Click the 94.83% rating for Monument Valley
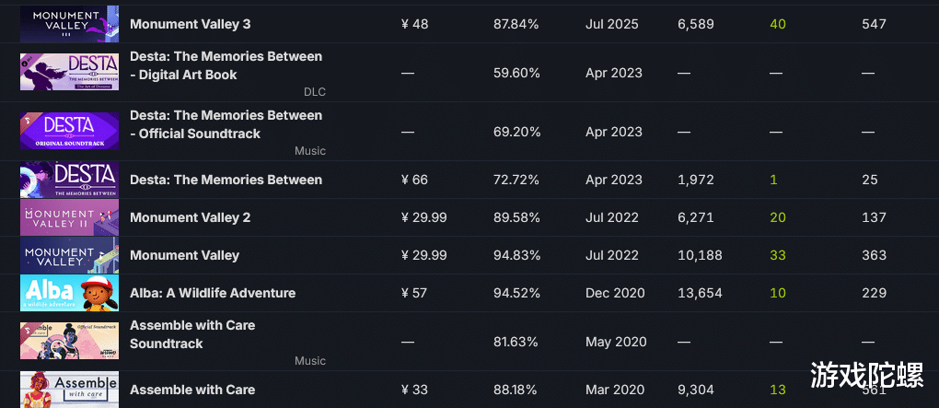This screenshot has width=939, height=408. click(x=516, y=255)
